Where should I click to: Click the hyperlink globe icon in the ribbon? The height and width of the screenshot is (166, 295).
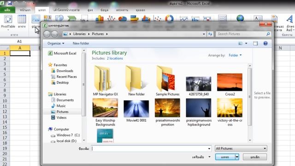240,18
